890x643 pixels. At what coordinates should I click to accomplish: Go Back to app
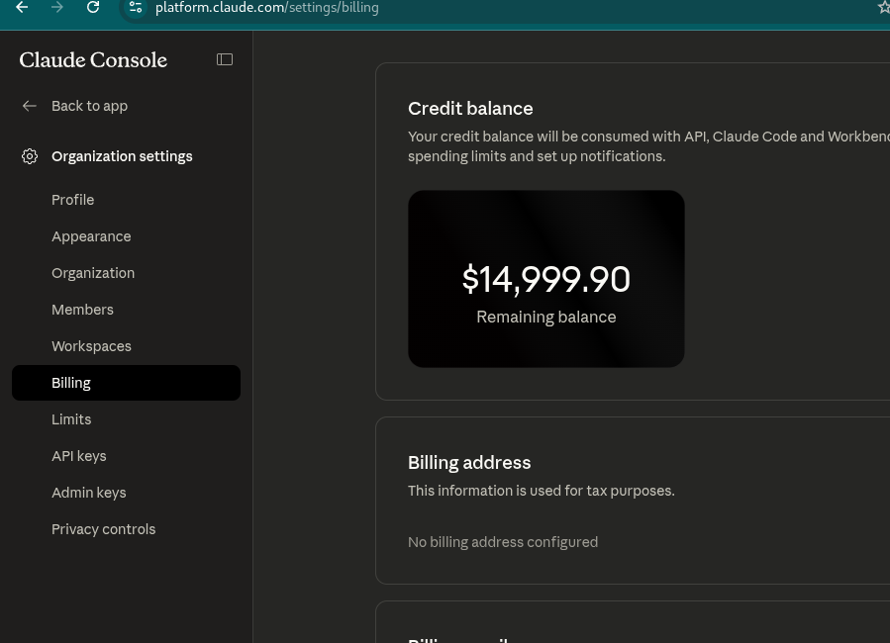[89, 106]
